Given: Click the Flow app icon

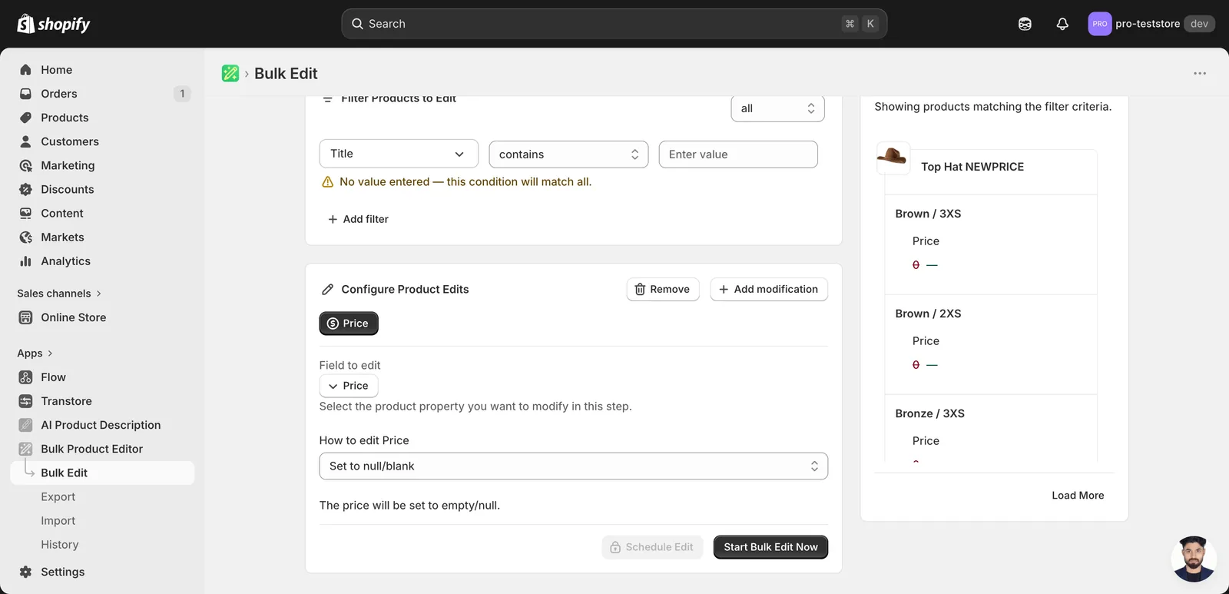Looking at the screenshot, I should point(25,377).
